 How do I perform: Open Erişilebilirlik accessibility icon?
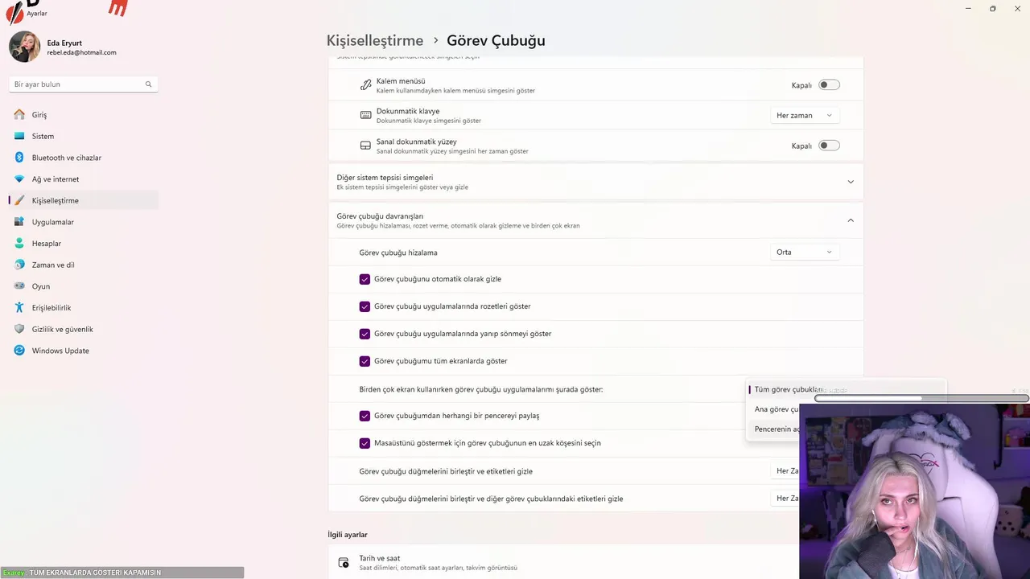pyautogui.click(x=19, y=308)
